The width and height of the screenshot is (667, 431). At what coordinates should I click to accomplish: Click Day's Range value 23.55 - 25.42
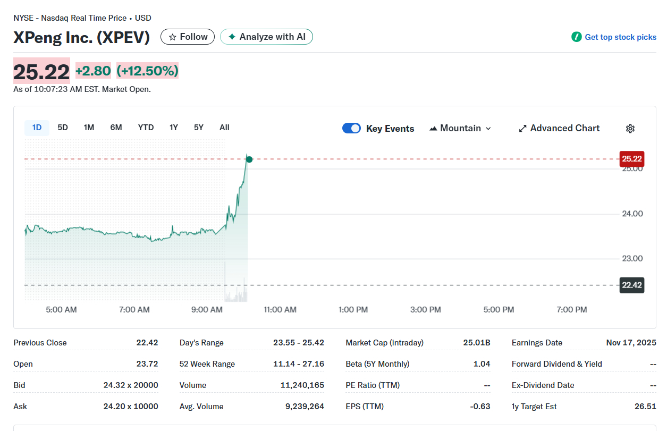(299, 343)
